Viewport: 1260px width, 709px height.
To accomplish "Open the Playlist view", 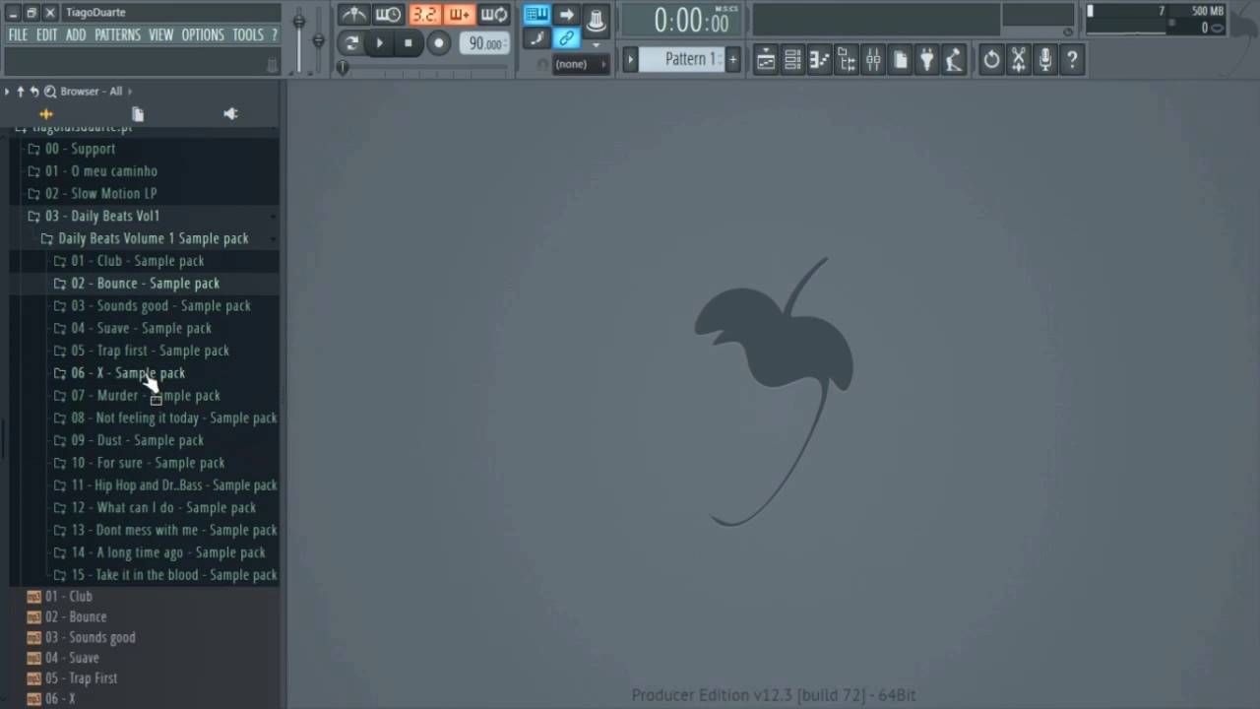I will pos(766,60).
